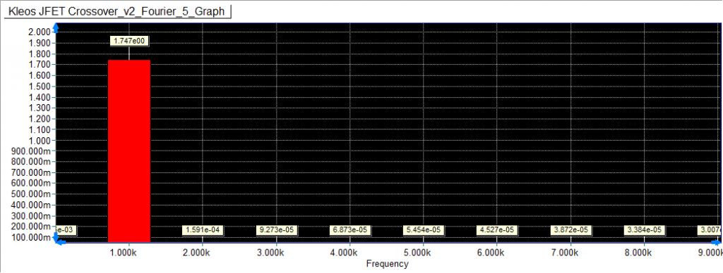723x273 pixels.
Task: Click the 6.873e-05 harmonic label
Action: pos(349,229)
